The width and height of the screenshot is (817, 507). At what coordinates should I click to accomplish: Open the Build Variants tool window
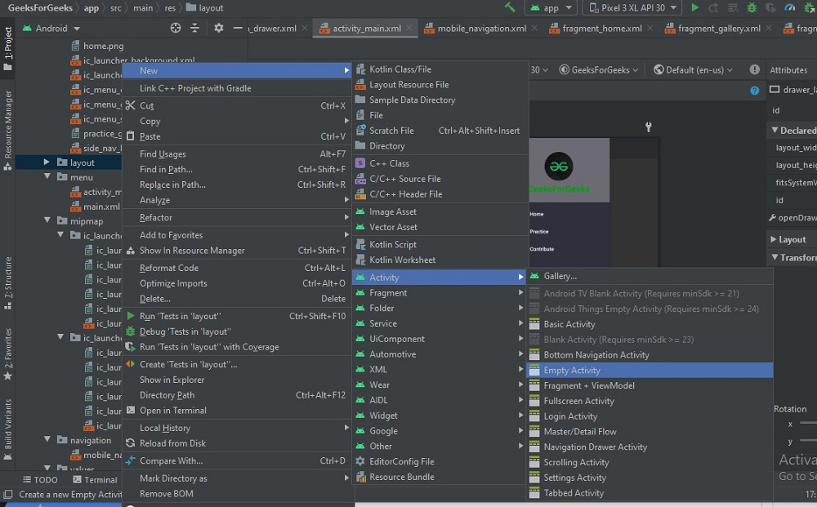(x=8, y=429)
